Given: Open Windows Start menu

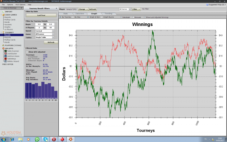Looking at the screenshot, I should point(4,139).
